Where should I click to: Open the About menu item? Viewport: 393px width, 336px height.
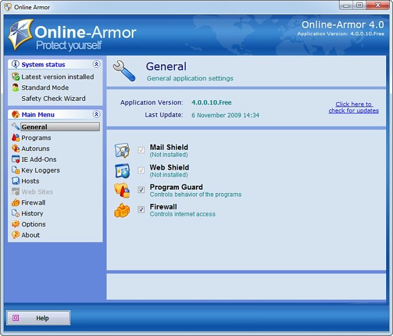(30, 235)
